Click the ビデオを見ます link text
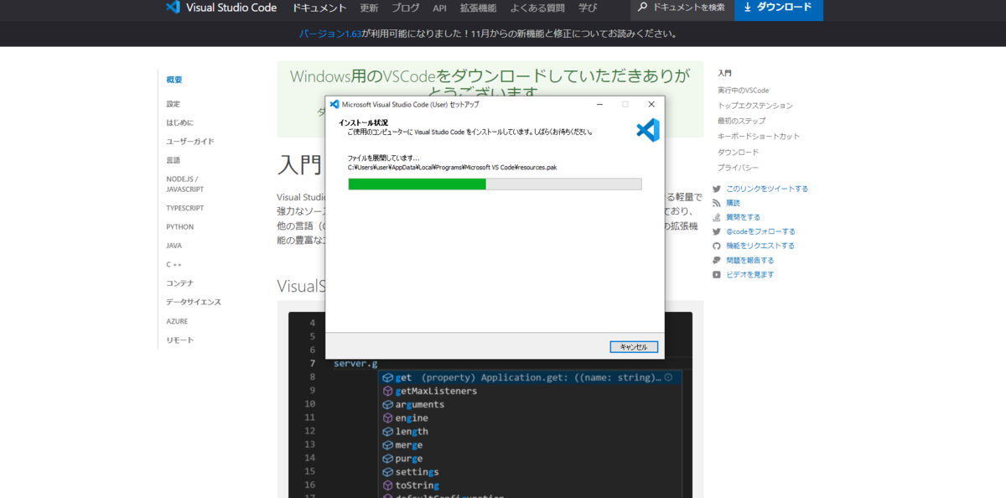Screen dimensions: 1006x498 [750, 274]
